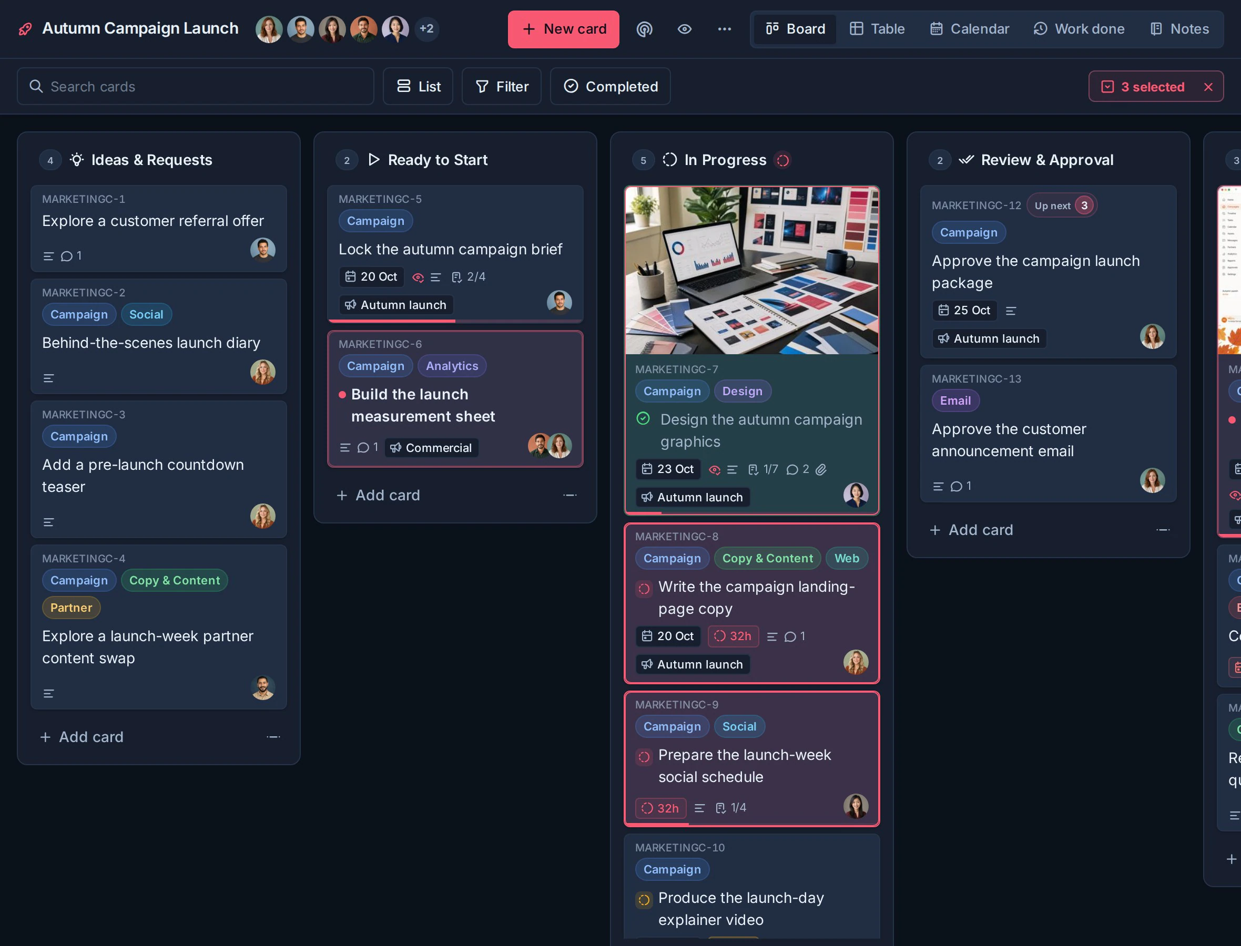Click the Up next 3 badge on MARKETINGC-12

tap(1062, 205)
